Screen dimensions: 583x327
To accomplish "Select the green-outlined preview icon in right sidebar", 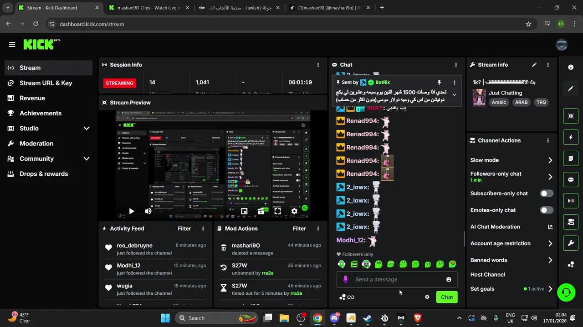I will coord(571,116).
